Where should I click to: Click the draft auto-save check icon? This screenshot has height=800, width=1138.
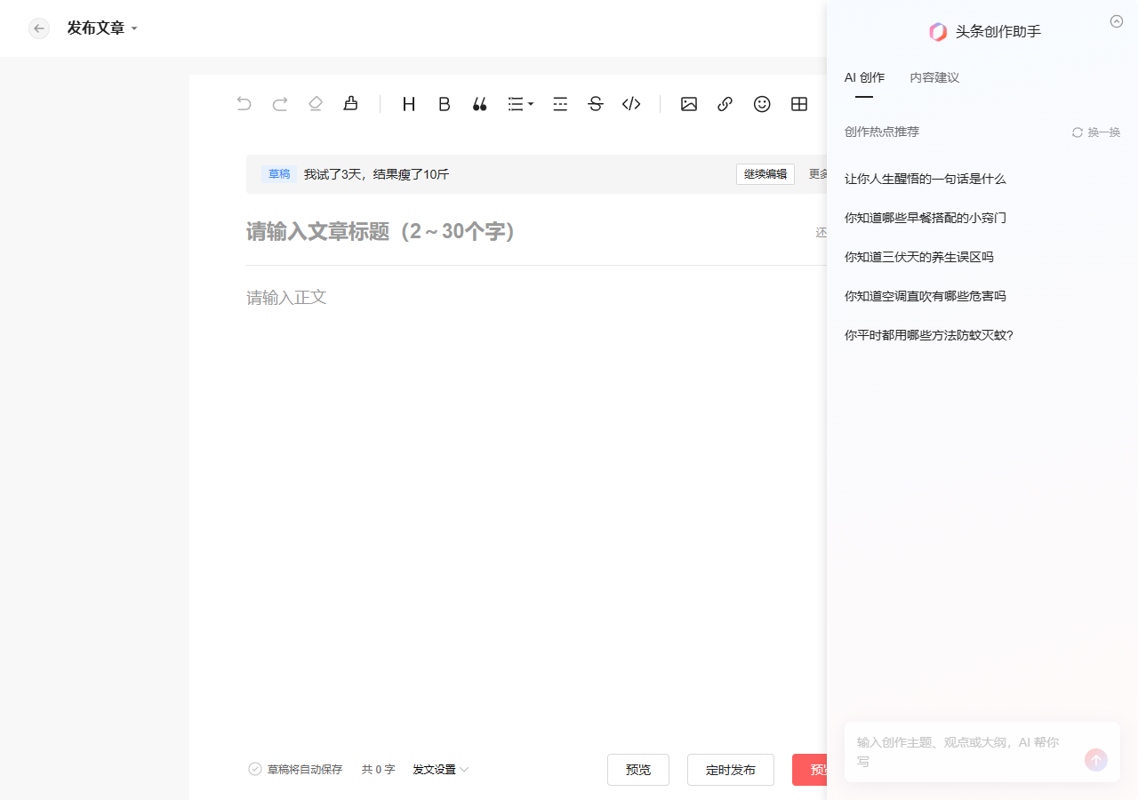[x=255, y=769]
